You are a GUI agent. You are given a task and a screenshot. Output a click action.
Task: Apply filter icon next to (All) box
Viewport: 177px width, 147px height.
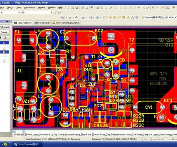pyautogui.click(x=55, y=13)
